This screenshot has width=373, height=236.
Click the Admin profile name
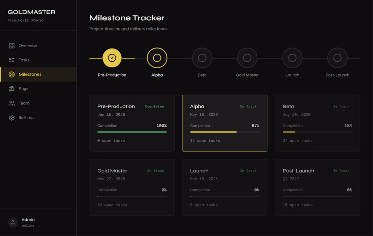coord(28,220)
